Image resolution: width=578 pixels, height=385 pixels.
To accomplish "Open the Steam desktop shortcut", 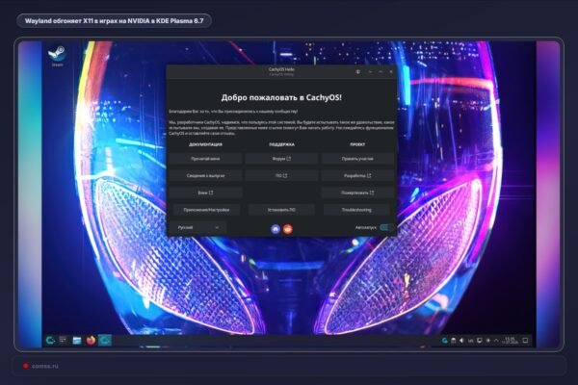I will click(x=57, y=56).
